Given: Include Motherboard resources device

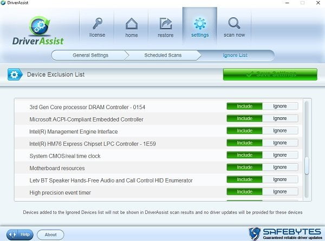Looking at the screenshot, I should pyautogui.click(x=245, y=167).
